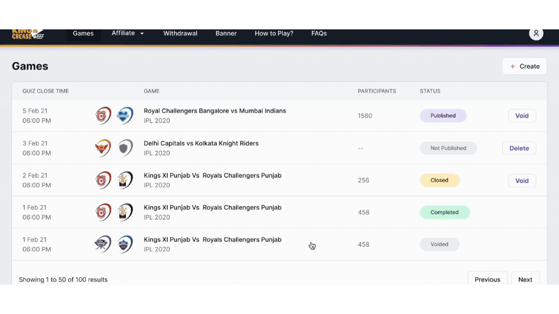Void the Royal Challengers Bangalore game
The height and width of the screenshot is (314, 559).
522,116
